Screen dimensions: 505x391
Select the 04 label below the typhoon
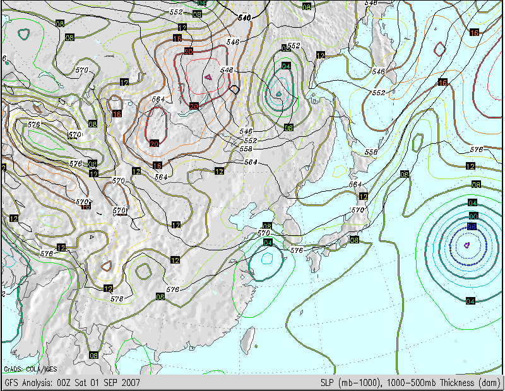(x=470, y=301)
